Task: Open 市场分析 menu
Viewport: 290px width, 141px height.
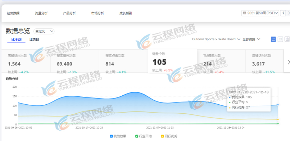Action: [98, 13]
